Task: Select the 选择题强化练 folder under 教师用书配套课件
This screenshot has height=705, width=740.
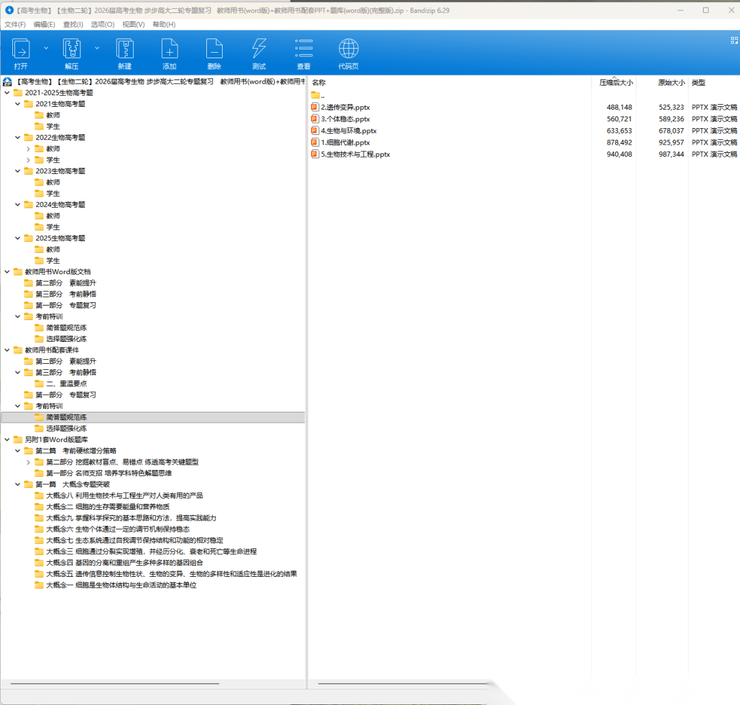Action: 66,428
